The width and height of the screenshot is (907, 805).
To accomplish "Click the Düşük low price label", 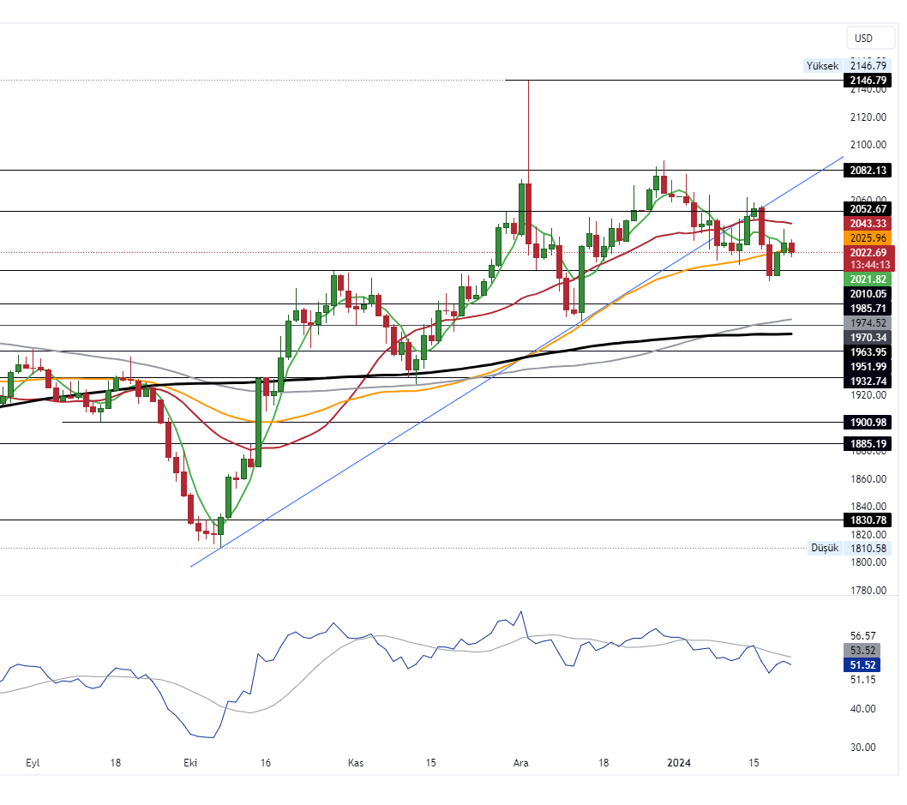I will click(825, 548).
